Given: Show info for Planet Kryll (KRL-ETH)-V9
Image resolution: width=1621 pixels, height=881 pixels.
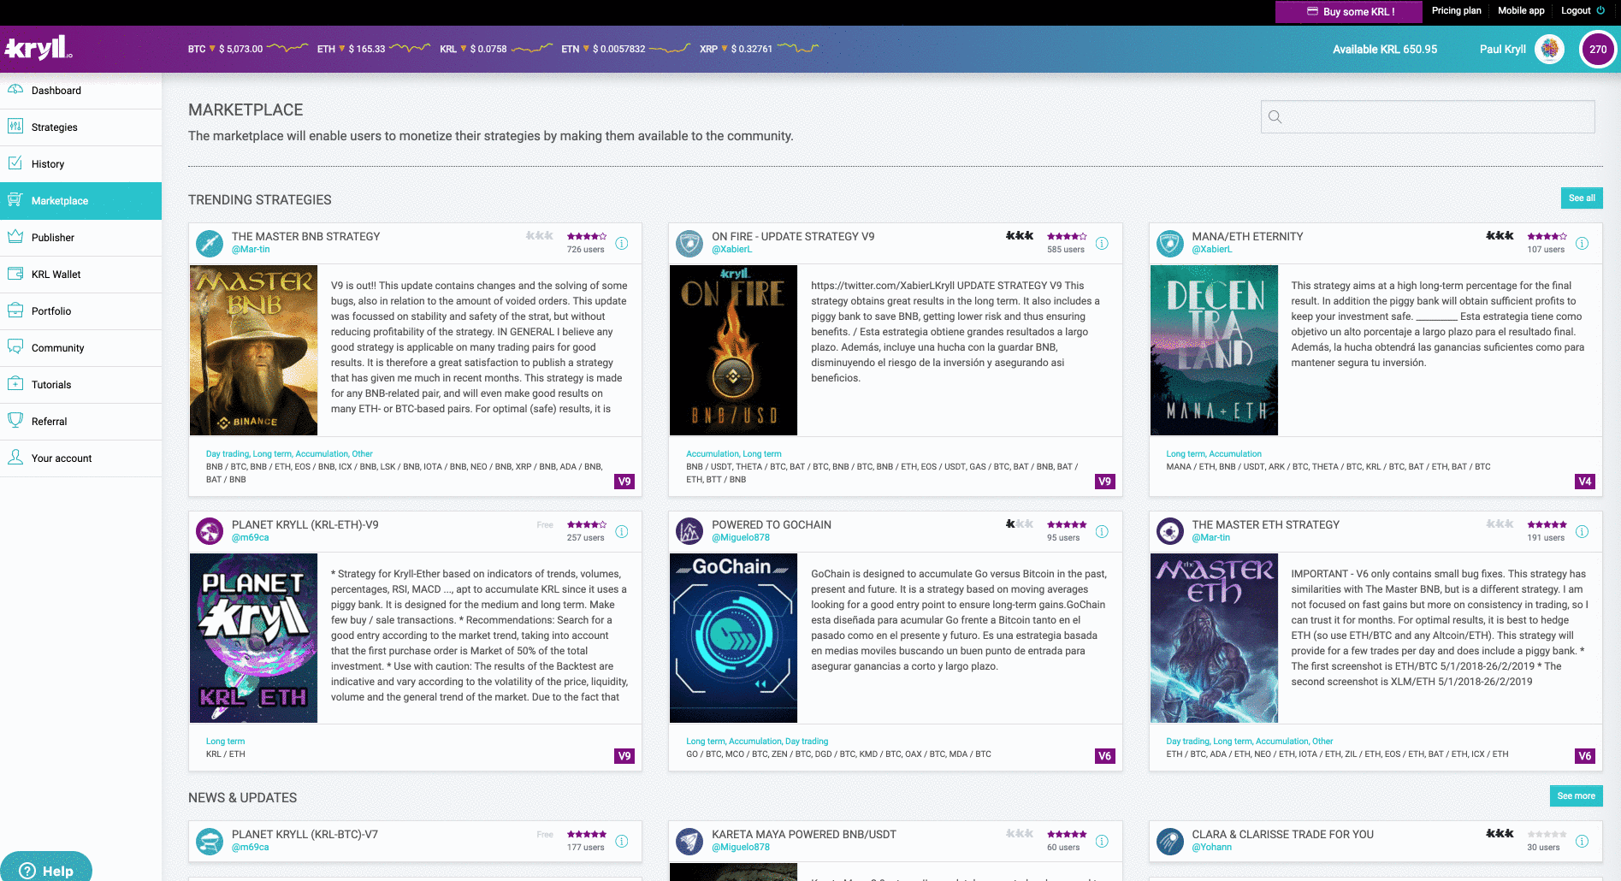Looking at the screenshot, I should pyautogui.click(x=622, y=531).
